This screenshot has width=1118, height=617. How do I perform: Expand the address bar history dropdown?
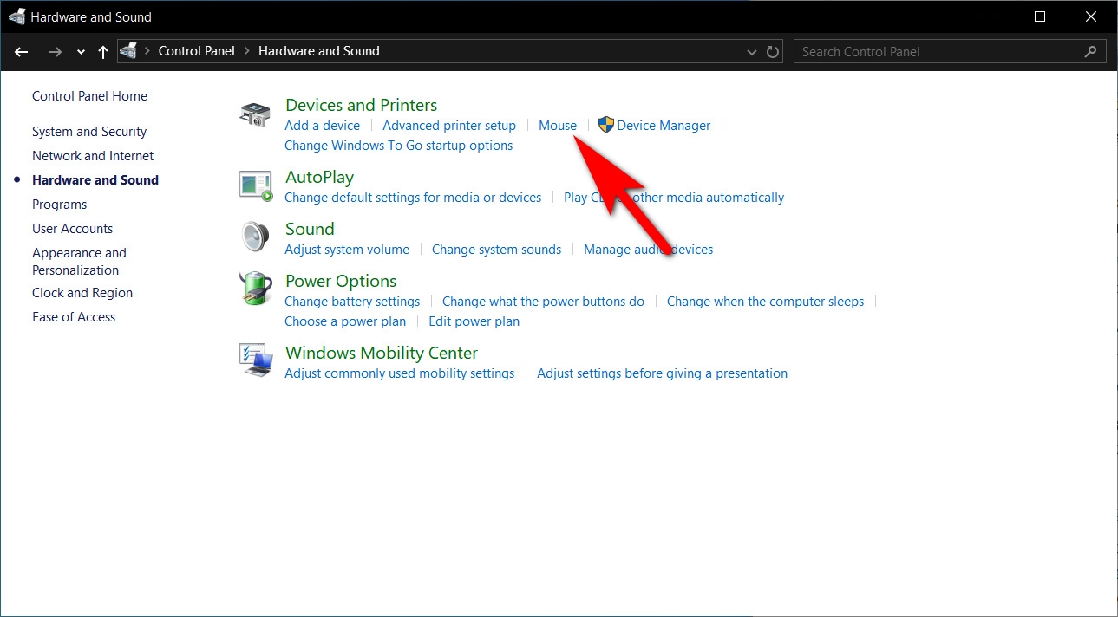752,52
